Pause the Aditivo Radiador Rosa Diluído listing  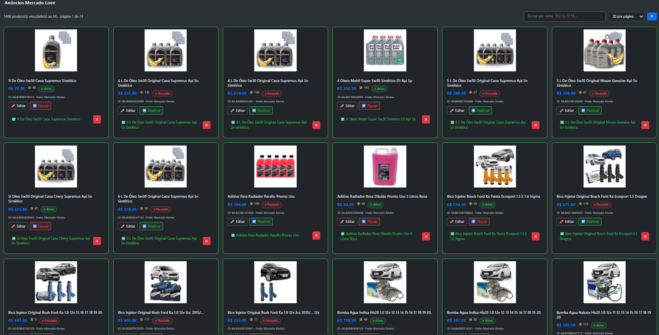click(370, 222)
